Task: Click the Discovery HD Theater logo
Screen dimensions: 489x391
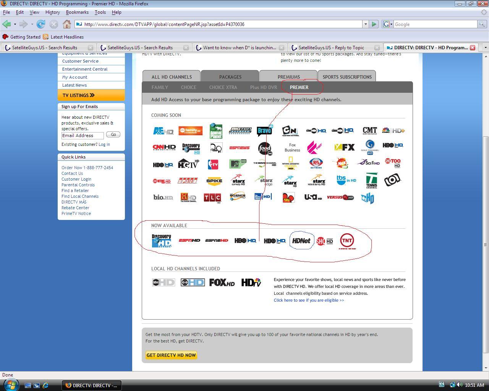Action: (x=162, y=241)
